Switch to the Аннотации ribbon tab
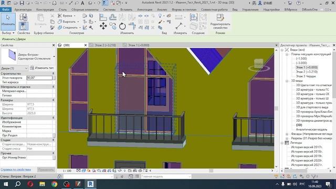 point(145,9)
